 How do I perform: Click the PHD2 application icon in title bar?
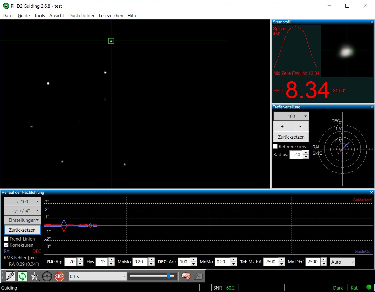tap(6, 6)
